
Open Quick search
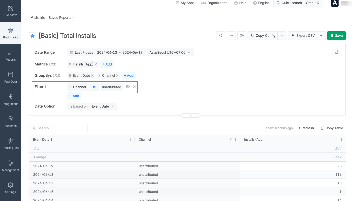(x=298, y=3)
